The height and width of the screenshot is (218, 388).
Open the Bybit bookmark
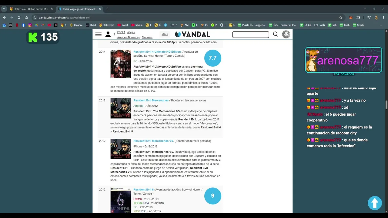coord(91,25)
